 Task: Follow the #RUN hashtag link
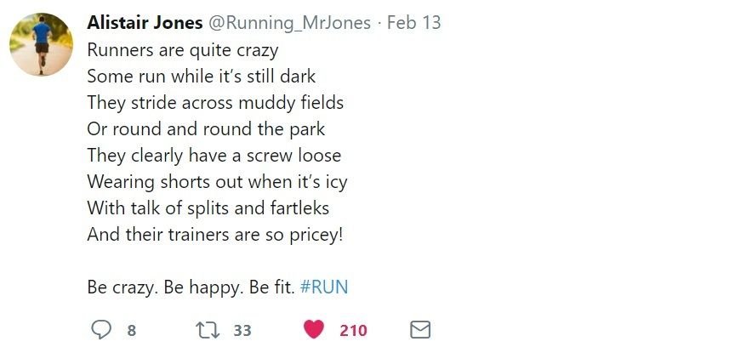(324, 287)
